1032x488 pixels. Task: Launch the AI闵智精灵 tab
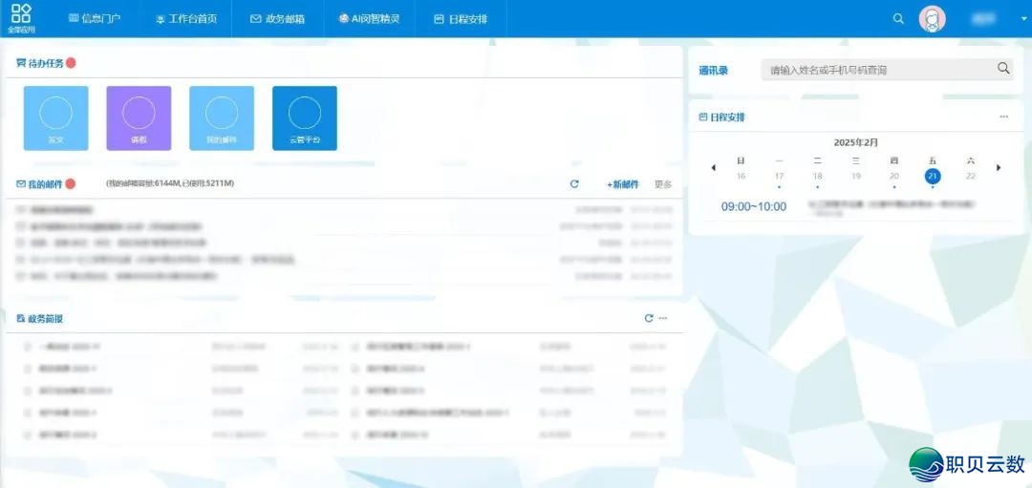pos(369,19)
